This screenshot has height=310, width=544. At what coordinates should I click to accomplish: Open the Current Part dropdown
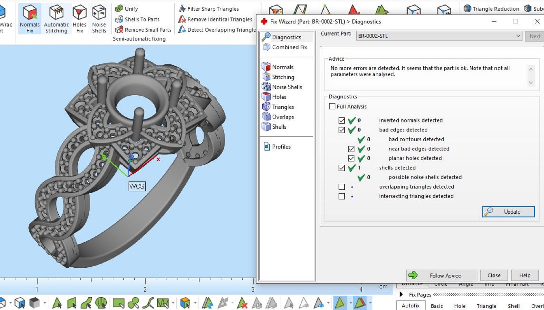click(439, 36)
